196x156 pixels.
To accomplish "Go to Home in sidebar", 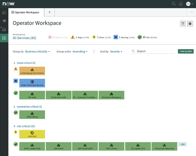I will coord(4,13).
